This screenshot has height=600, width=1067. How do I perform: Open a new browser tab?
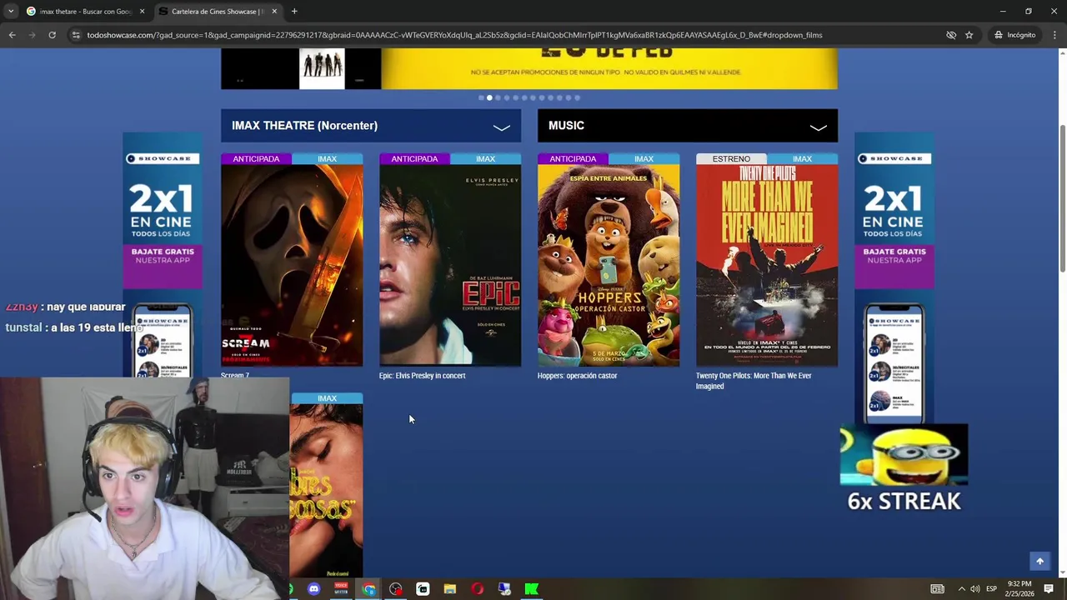(294, 11)
